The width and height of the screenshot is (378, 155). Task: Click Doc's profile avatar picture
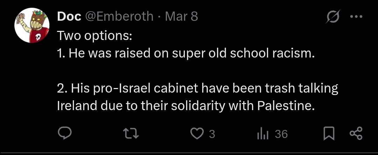(x=32, y=25)
